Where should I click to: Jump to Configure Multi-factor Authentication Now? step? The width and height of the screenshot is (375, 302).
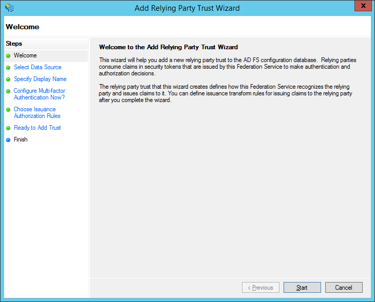(40, 94)
